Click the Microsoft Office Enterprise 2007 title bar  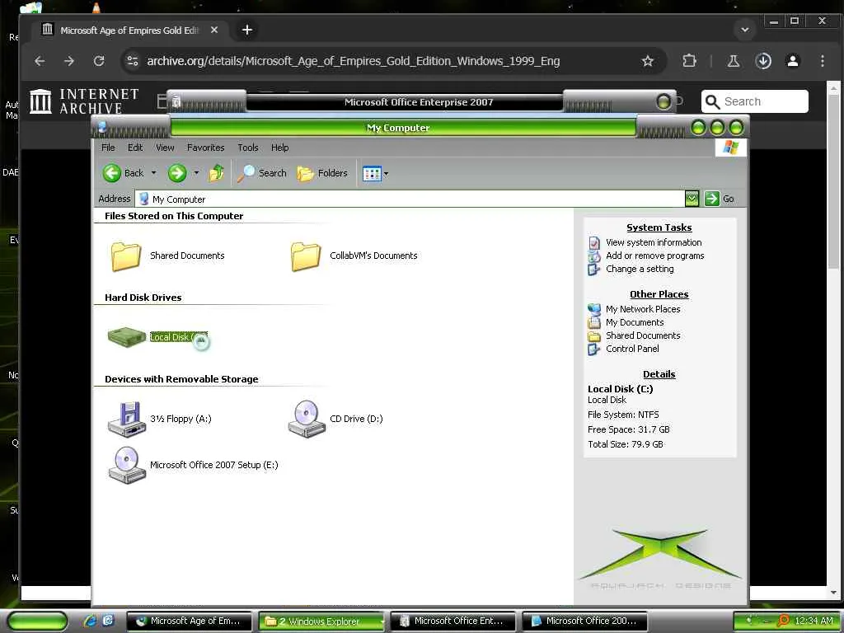(418, 102)
